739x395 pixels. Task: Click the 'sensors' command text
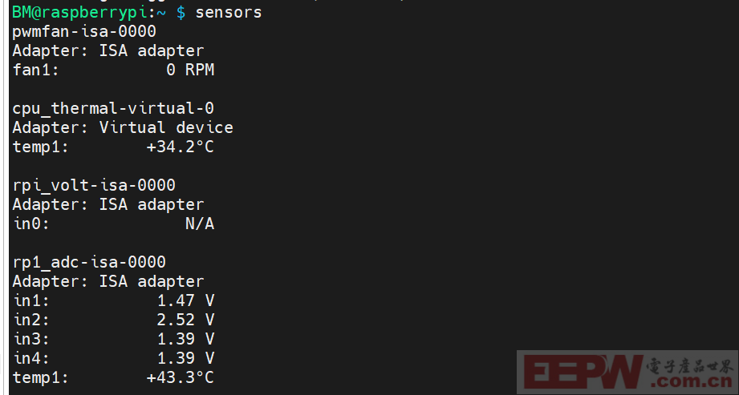click(x=229, y=12)
